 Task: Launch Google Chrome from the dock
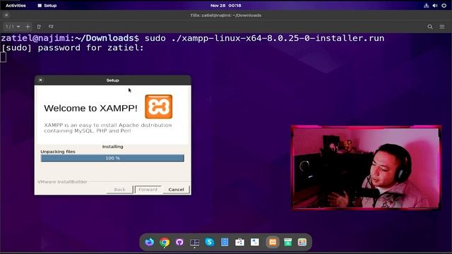(165, 242)
